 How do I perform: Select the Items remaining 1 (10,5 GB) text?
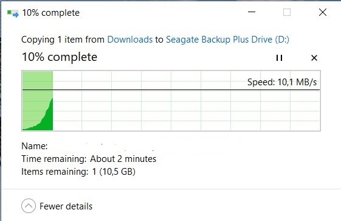click(78, 172)
